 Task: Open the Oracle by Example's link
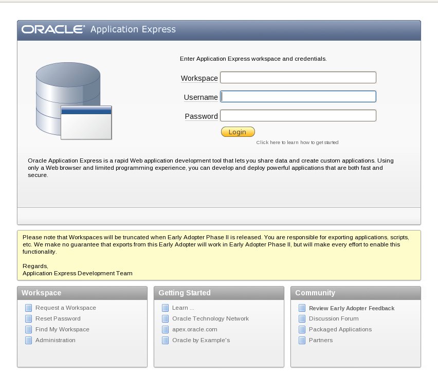(x=201, y=340)
